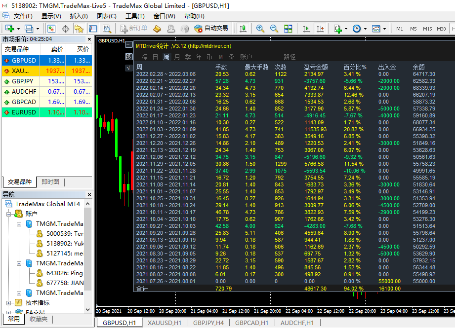Click the M15 timeframe button
The image size is (455, 328).
[x=427, y=29]
